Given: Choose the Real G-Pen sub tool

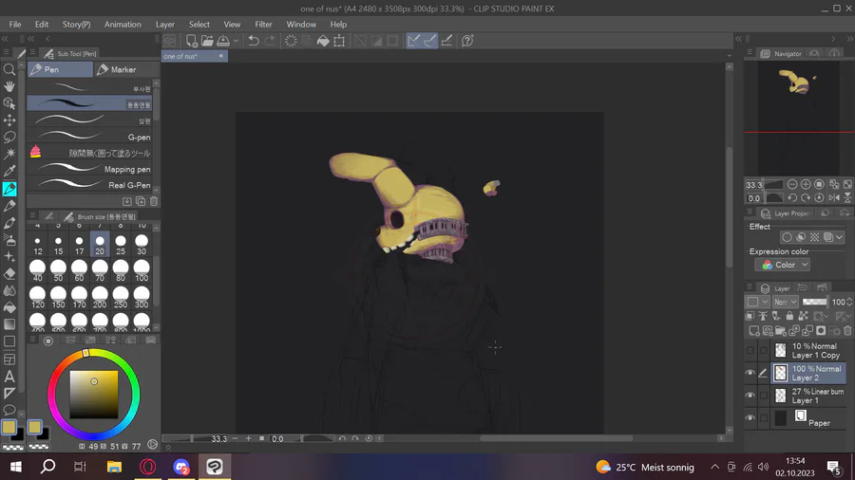Looking at the screenshot, I should [x=89, y=184].
